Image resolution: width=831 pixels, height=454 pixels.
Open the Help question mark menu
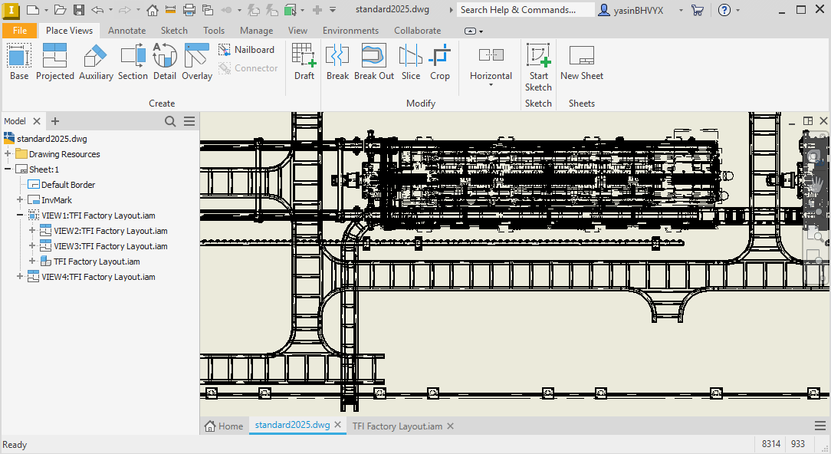coord(724,9)
